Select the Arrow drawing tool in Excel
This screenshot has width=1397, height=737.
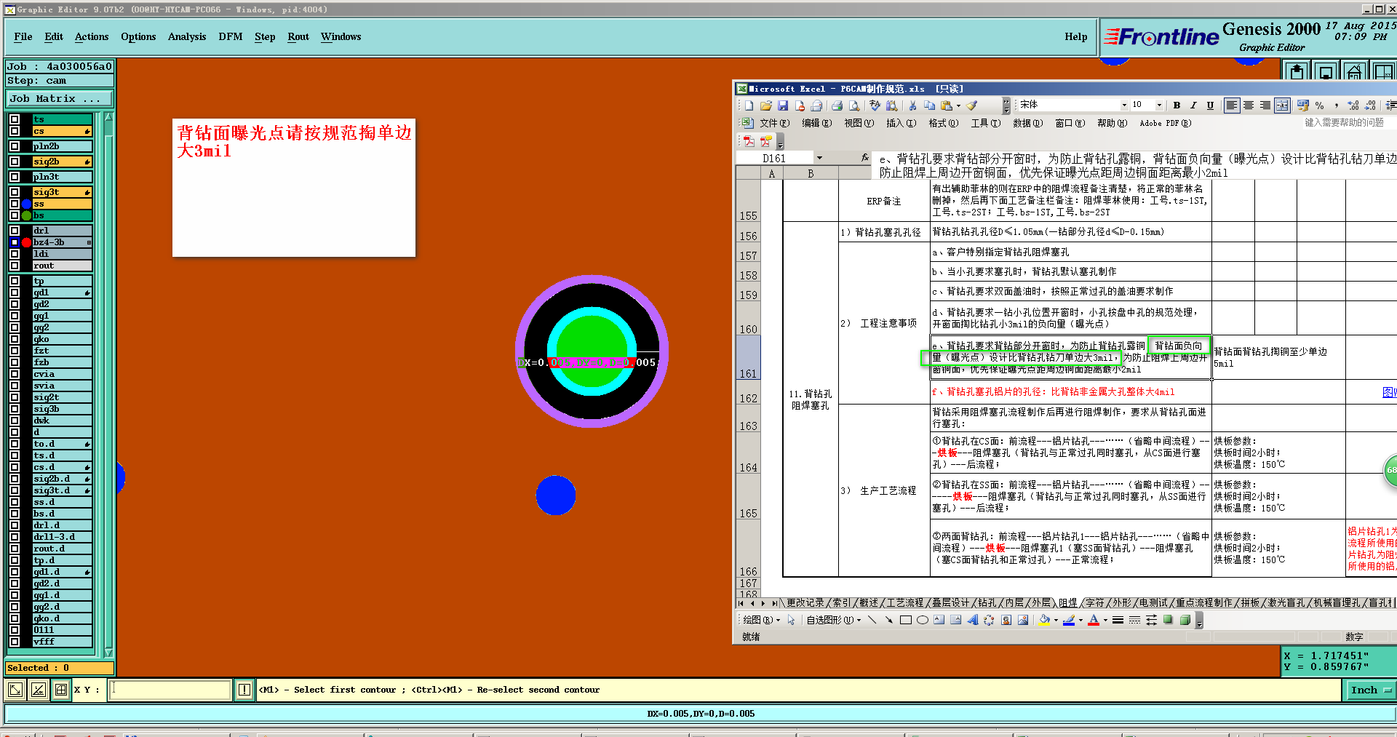tap(888, 620)
